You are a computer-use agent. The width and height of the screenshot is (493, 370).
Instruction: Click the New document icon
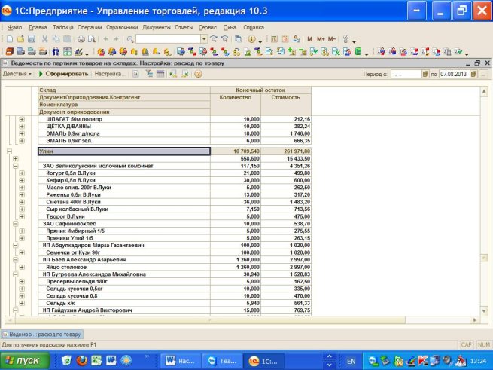click(10, 39)
